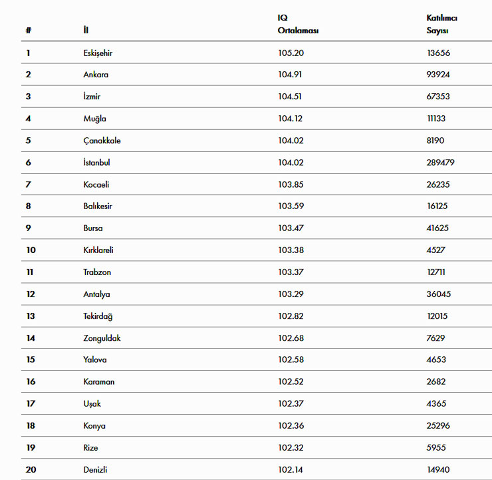The image size is (492, 480).
Task: Click Zonguldak in the table
Action: [102, 338]
